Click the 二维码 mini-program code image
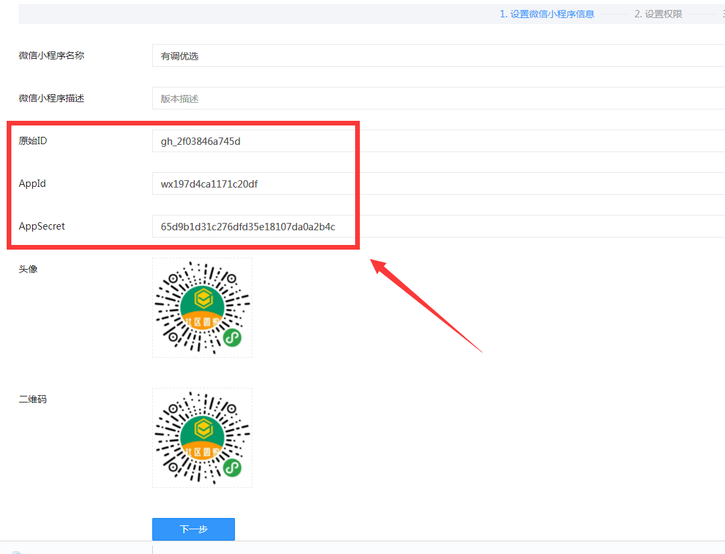The height and width of the screenshot is (554, 725). pos(202,438)
